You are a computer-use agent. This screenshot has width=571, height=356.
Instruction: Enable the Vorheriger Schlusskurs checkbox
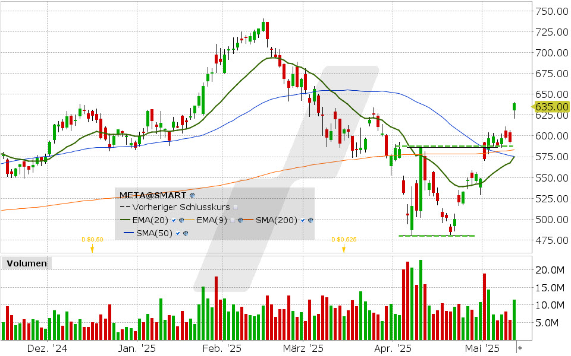tap(236, 207)
